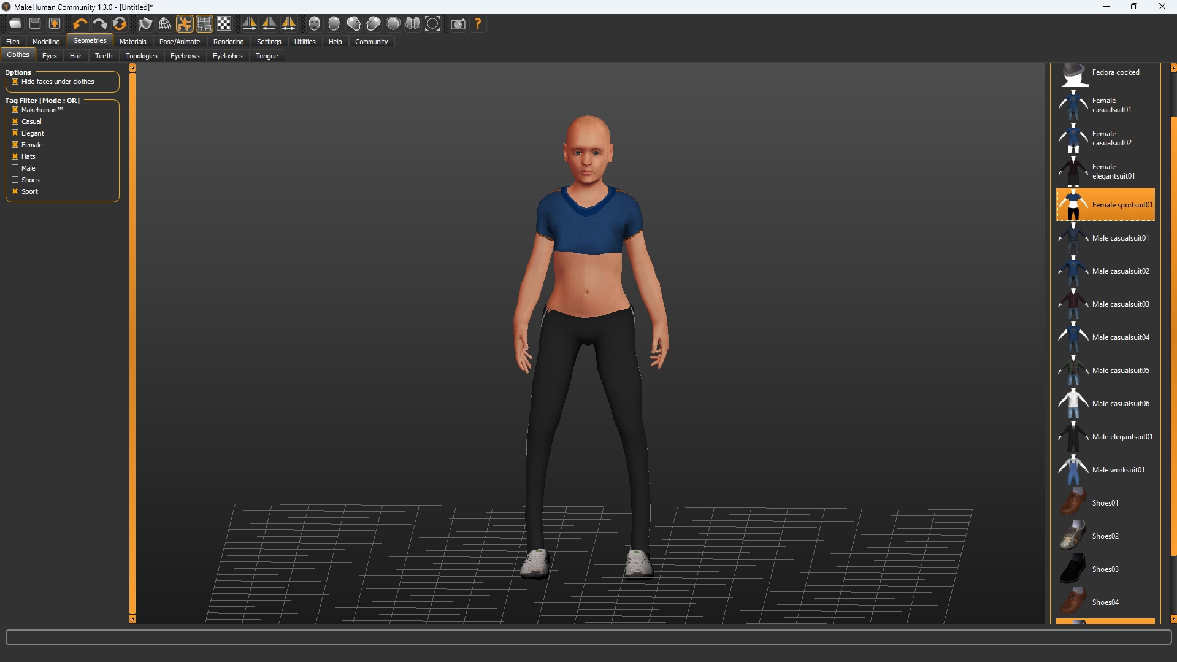Click the Redo arrow icon
This screenshot has width=1177, height=662.
point(99,24)
